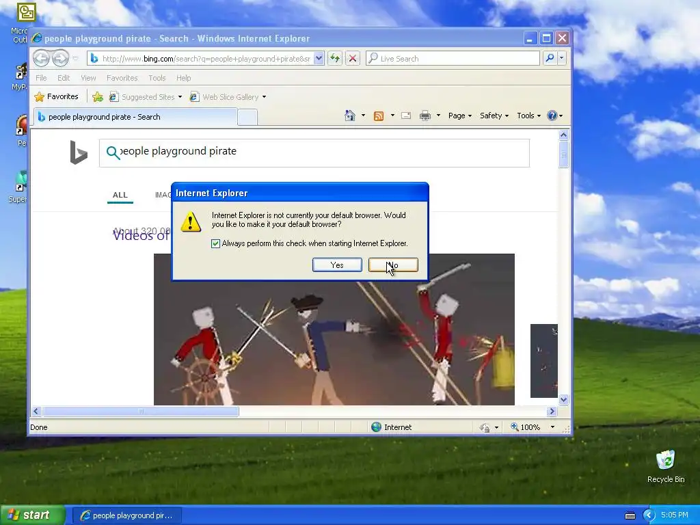
Task: Click the Favorites star button
Action: pyautogui.click(x=57, y=96)
